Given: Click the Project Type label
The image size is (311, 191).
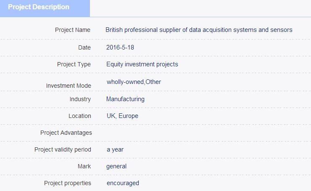Looking at the screenshot, I should (x=74, y=64).
